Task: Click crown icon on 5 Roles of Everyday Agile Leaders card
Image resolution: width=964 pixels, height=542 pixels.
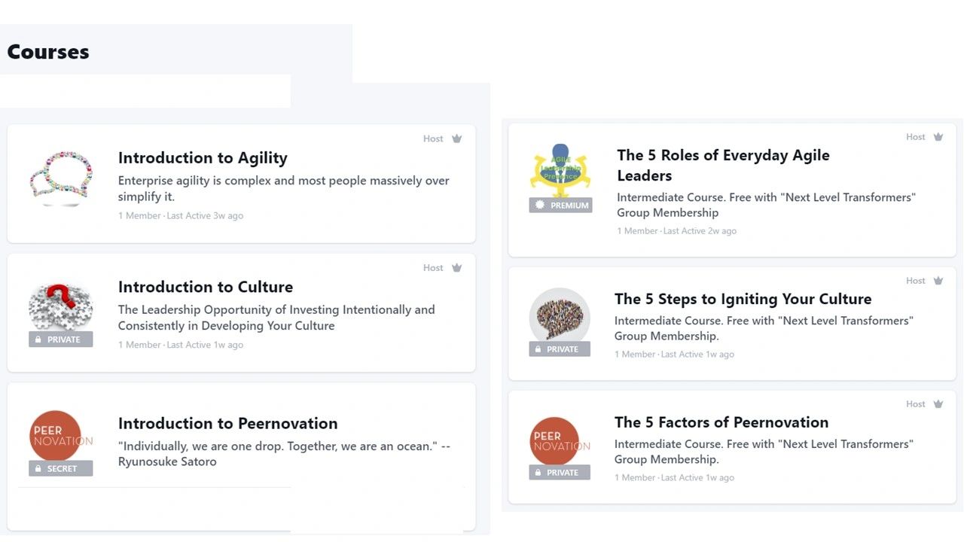Action: click(938, 137)
